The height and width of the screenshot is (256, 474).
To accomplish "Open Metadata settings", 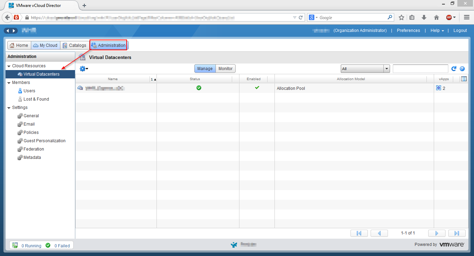I will coord(32,157).
